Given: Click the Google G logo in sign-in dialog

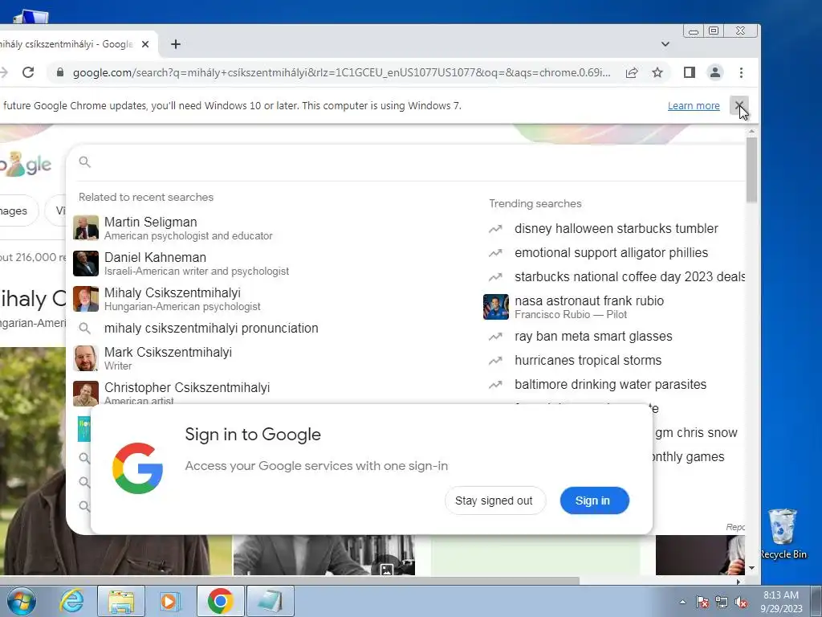Looking at the screenshot, I should 137,468.
